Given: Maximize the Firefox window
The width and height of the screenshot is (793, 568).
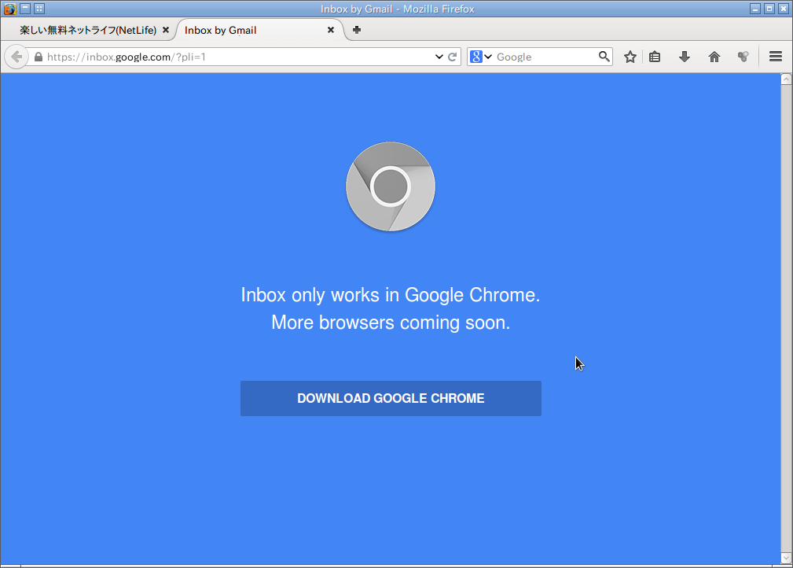Looking at the screenshot, I should (x=769, y=9).
